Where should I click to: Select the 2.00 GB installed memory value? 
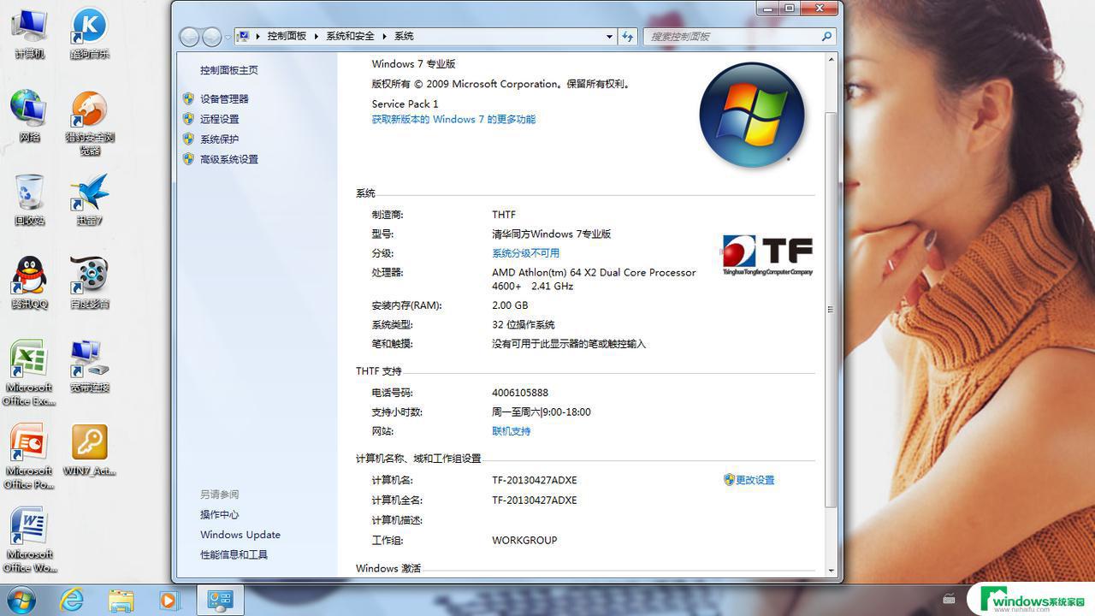click(510, 305)
